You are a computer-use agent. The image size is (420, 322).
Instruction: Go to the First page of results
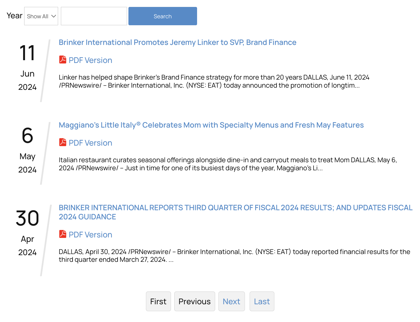(x=158, y=301)
